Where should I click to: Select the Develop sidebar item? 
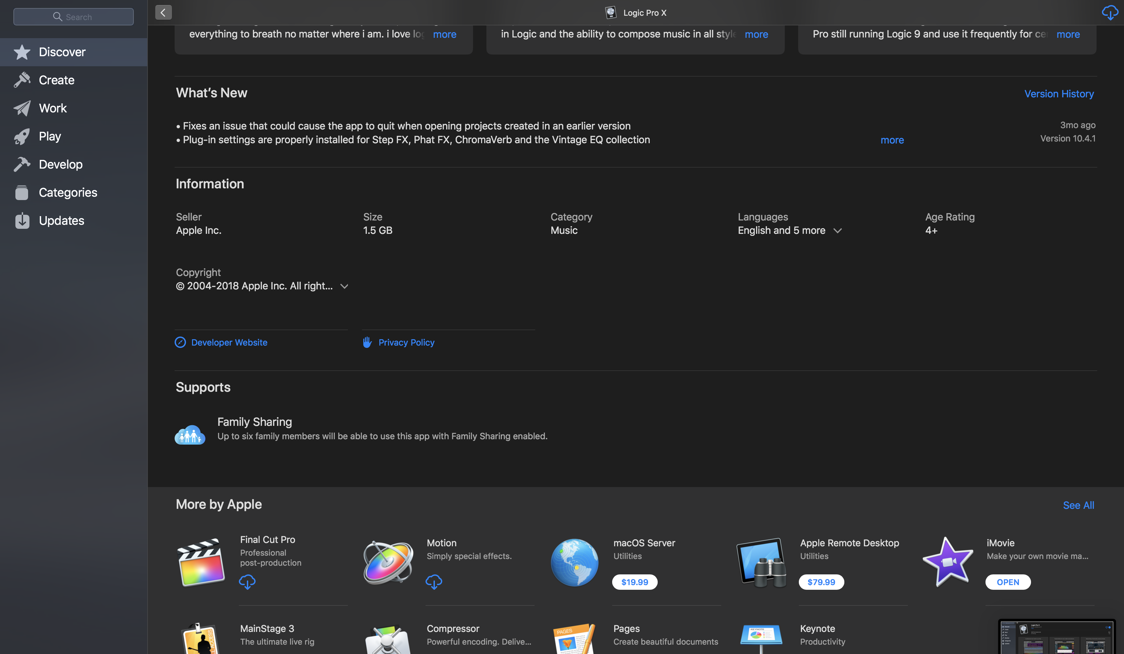point(74,165)
